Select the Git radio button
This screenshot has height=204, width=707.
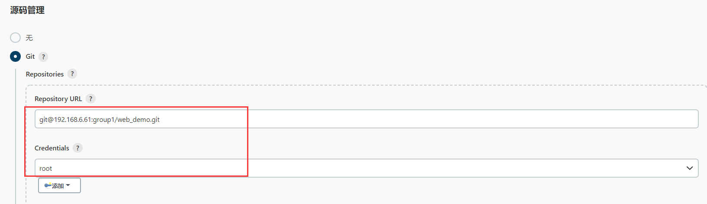(x=15, y=56)
